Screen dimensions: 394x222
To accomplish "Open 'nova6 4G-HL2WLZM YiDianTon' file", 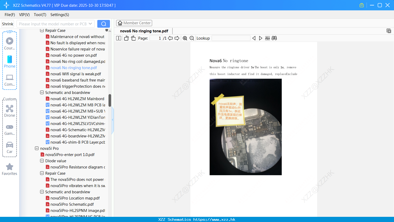I will pyautogui.click(x=75, y=117).
